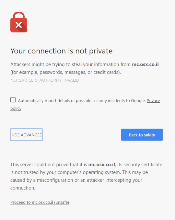The height and width of the screenshot is (220, 175).
Task: Click bold mc.osx.co.il in the attackers sentence
Action: (x=146, y=64)
